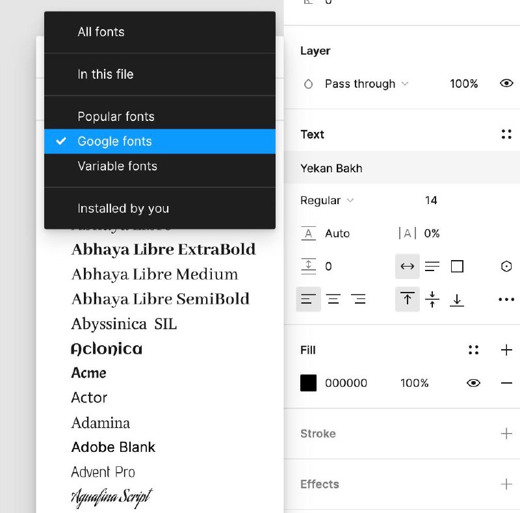Select Auto height text resizing

[x=432, y=266]
